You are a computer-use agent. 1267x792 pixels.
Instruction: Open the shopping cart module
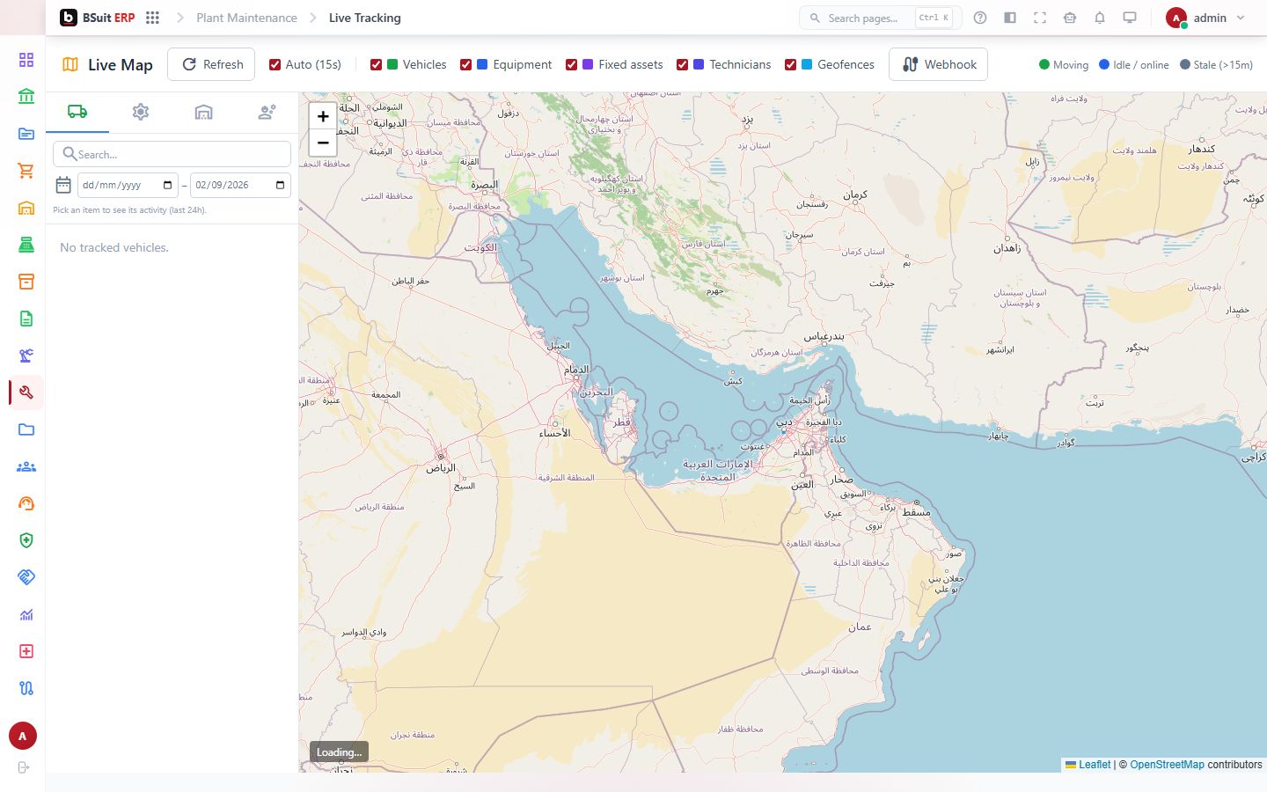coord(26,171)
